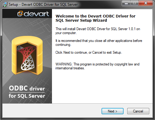Click the installer icon in title bar
The height and width of the screenshot is (120, 155).
tap(5, 5)
